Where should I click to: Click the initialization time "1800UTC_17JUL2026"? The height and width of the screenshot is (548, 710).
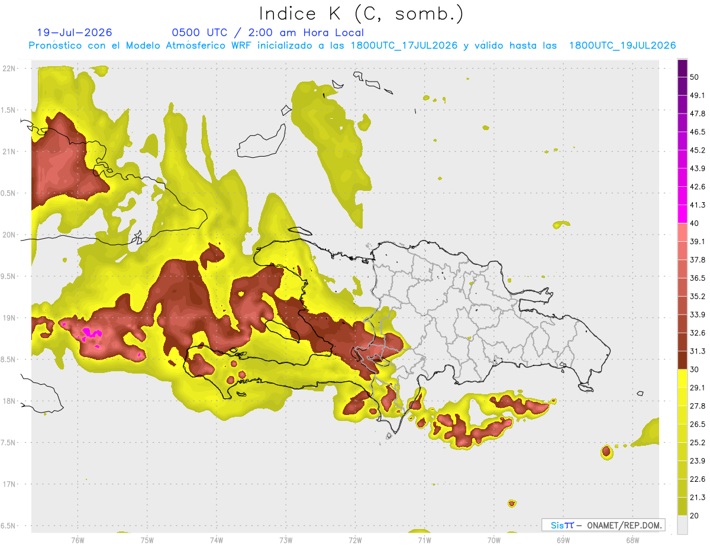(x=404, y=46)
